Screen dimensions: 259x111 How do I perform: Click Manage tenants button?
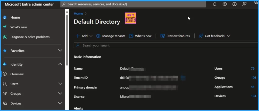point(111,36)
